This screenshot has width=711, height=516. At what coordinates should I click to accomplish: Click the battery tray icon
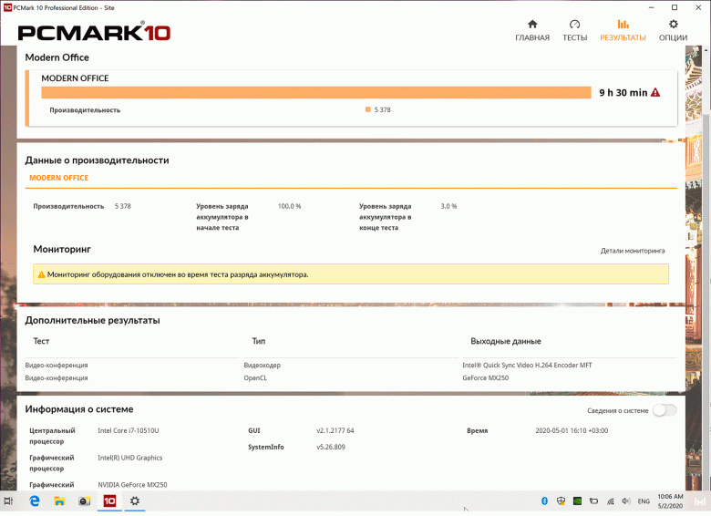click(593, 501)
